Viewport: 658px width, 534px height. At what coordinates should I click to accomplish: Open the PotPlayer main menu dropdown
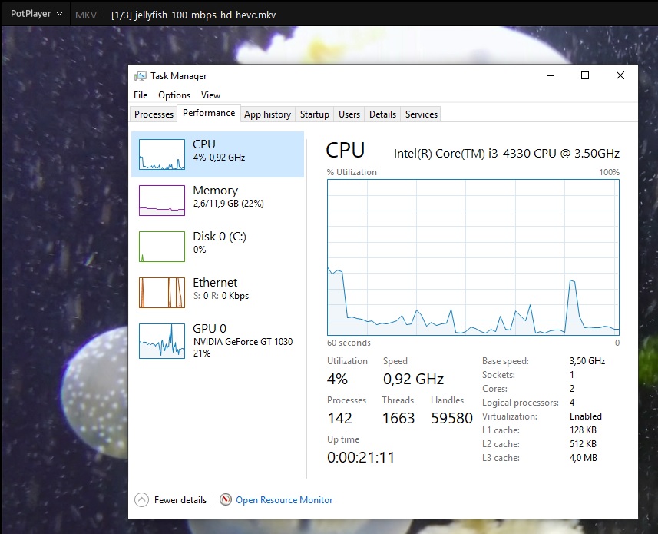point(37,14)
